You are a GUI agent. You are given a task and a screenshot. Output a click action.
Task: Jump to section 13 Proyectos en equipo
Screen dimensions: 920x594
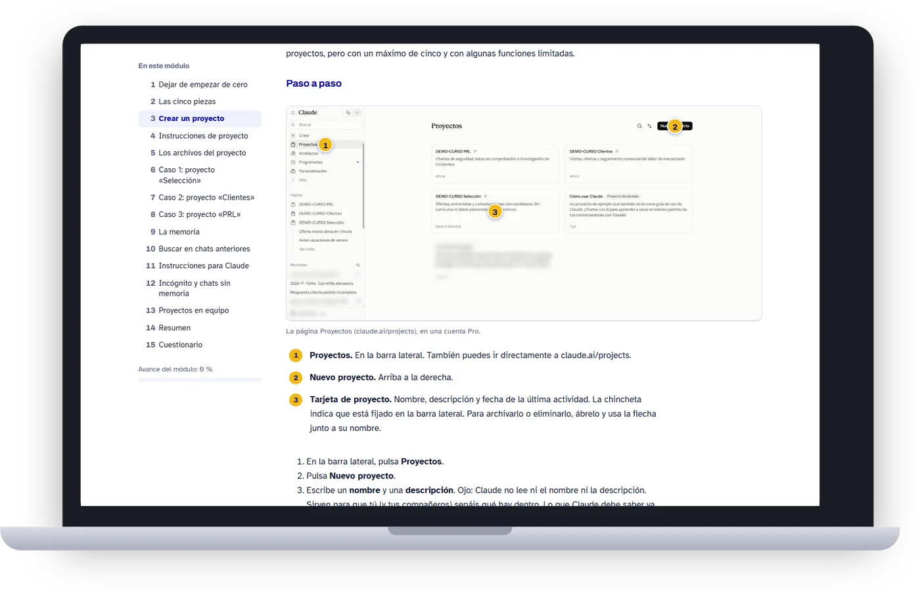tap(199, 311)
